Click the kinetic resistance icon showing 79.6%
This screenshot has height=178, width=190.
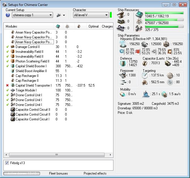(154, 51)
